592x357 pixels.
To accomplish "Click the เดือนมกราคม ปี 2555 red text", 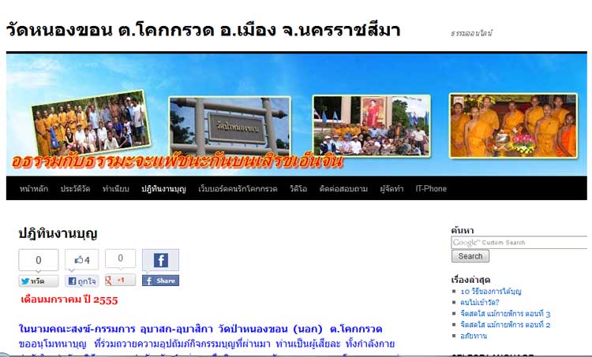I will pos(69,299).
